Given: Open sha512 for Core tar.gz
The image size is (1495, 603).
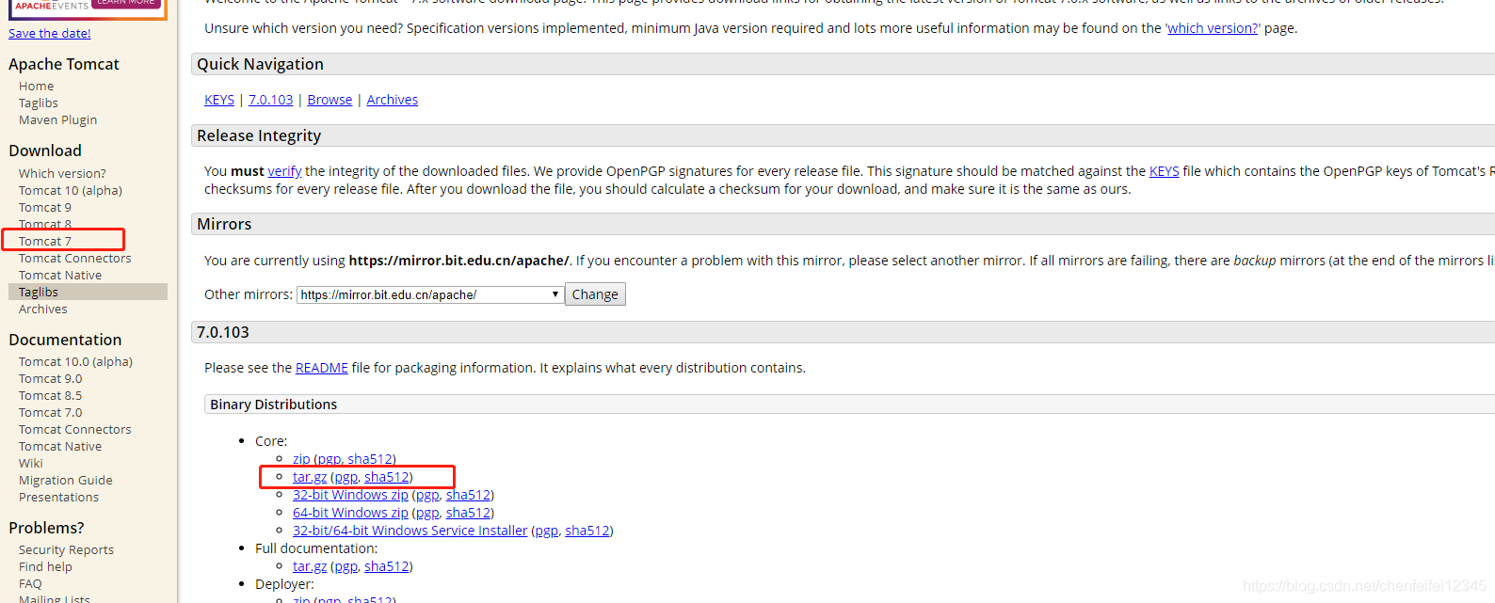Looking at the screenshot, I should click(x=387, y=477).
